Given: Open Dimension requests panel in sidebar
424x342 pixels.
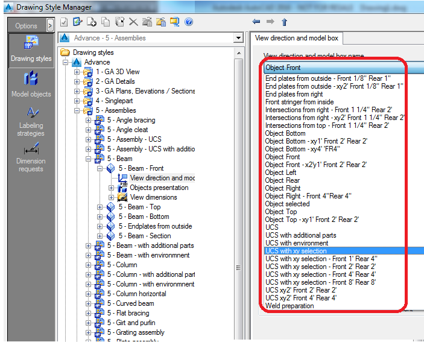Looking at the screenshot, I should pyautogui.click(x=31, y=157).
